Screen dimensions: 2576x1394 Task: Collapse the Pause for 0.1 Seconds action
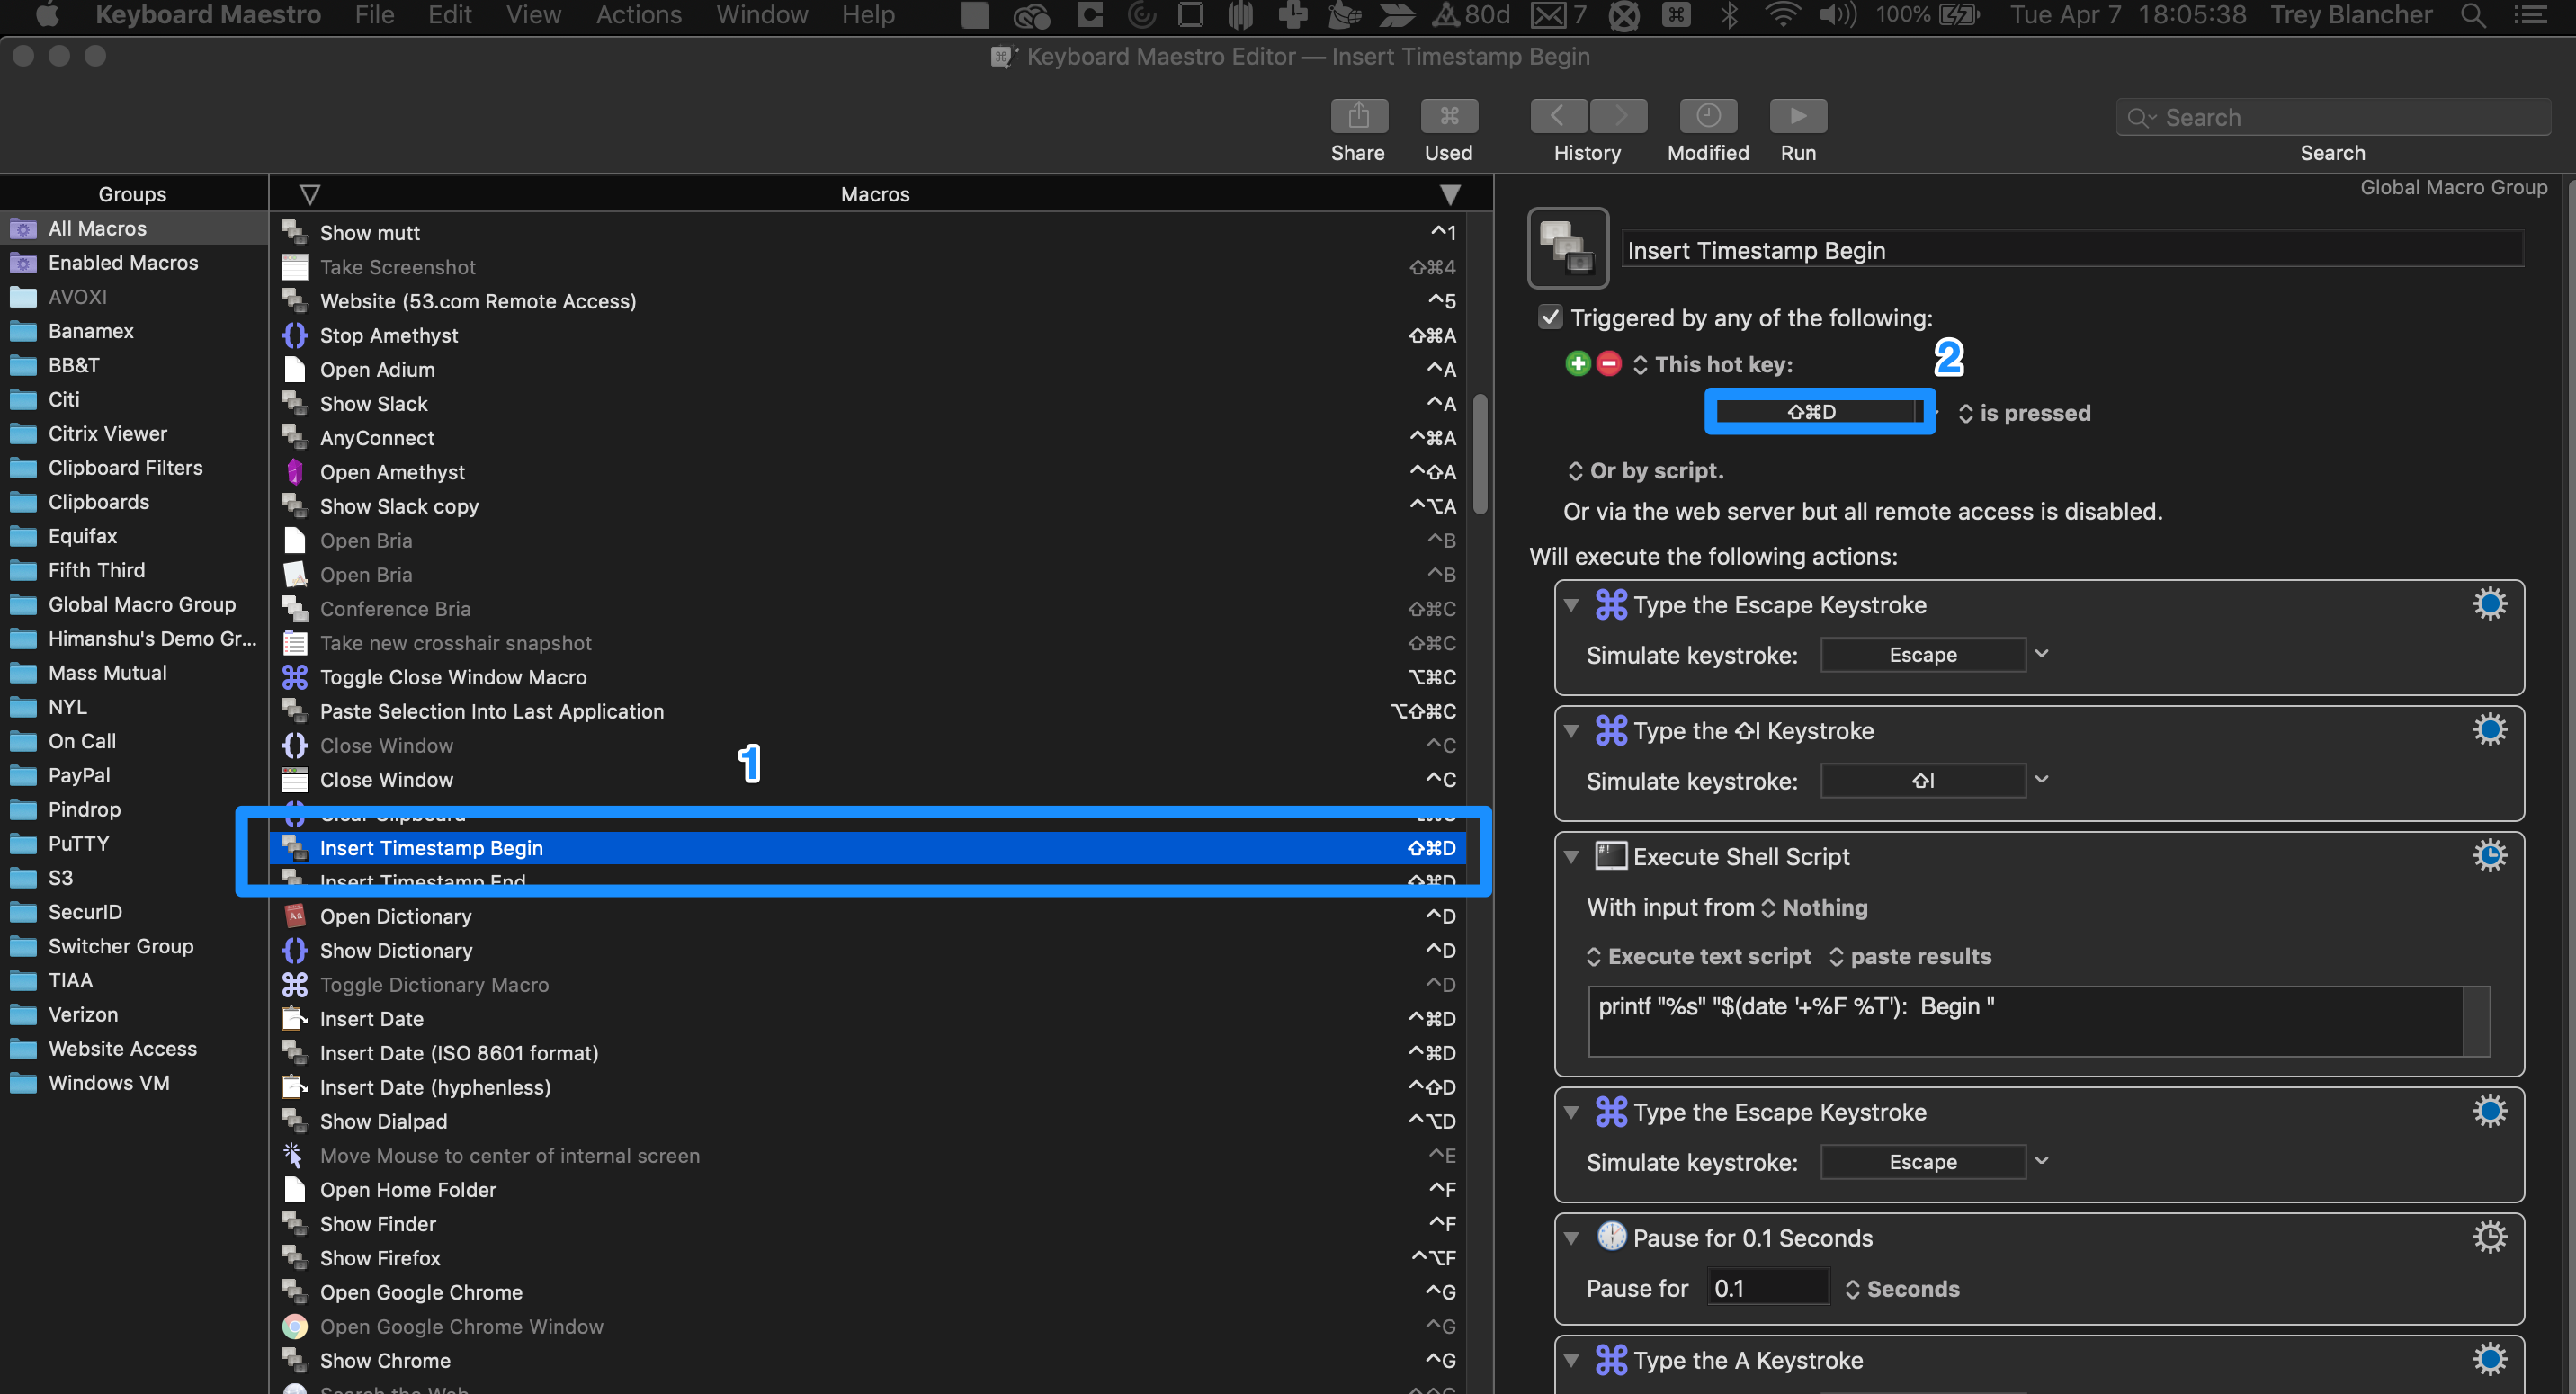tap(1571, 1238)
